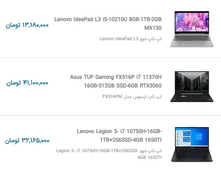
Task: Click the 16GB-512GB SSD-6GB RTX3060 title line
Action: [123, 85]
